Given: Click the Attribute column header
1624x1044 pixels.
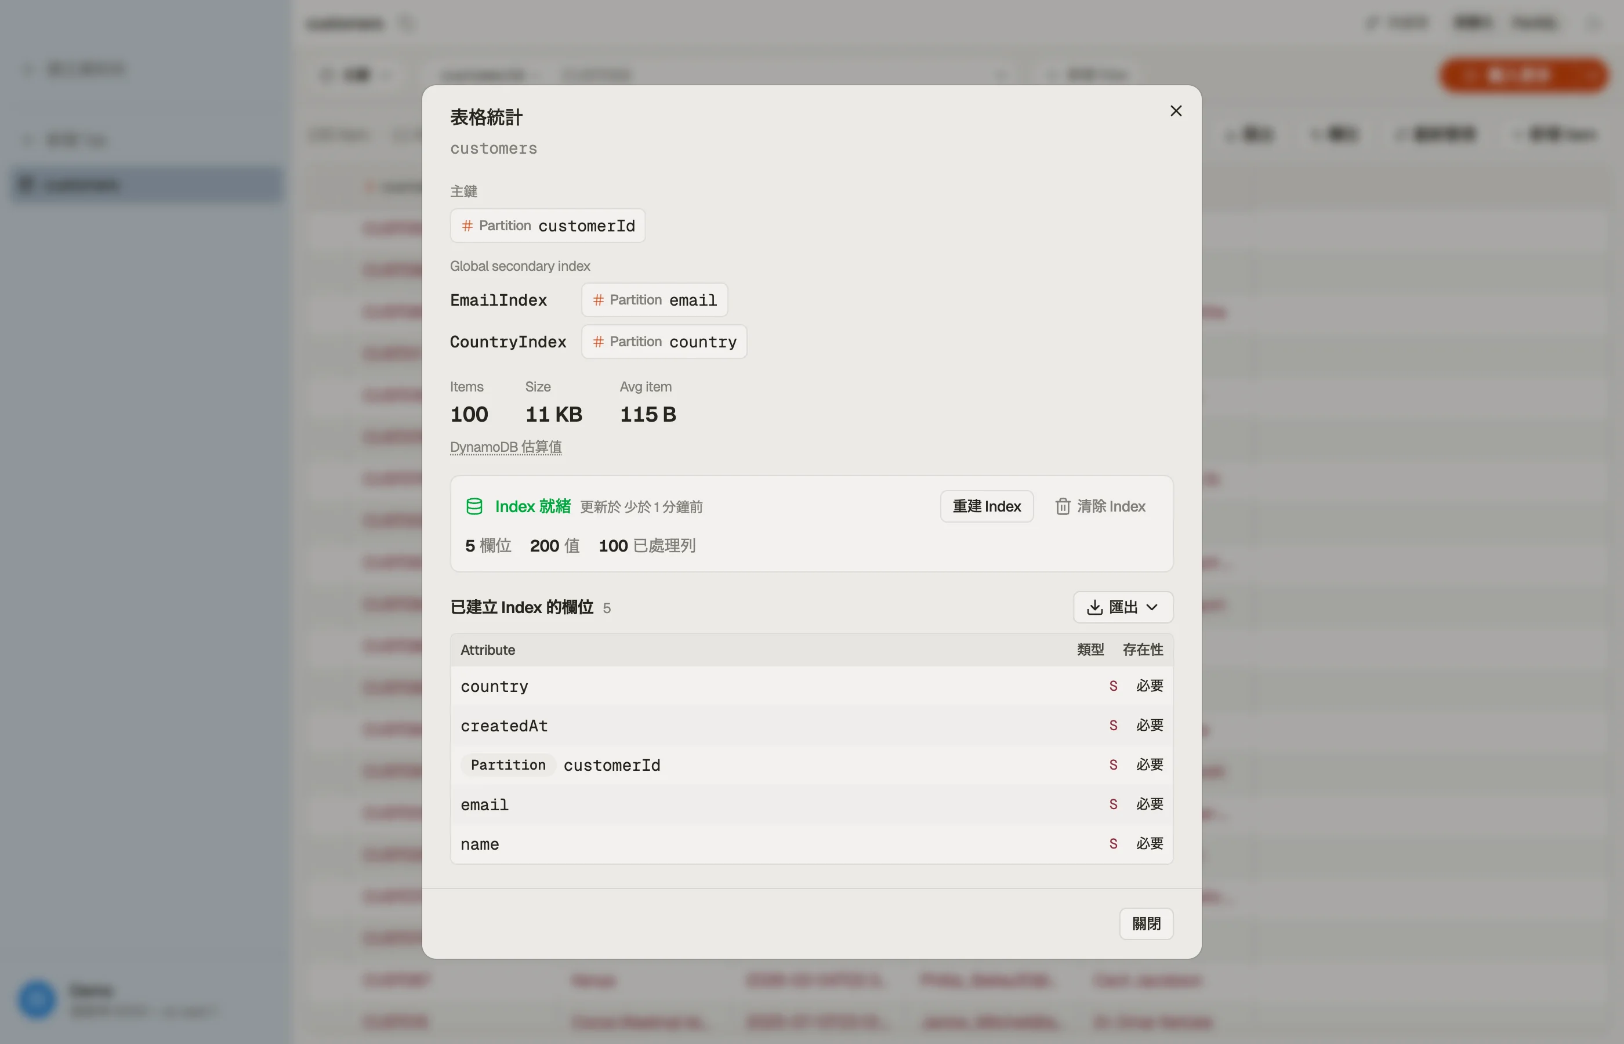Looking at the screenshot, I should [x=487, y=650].
